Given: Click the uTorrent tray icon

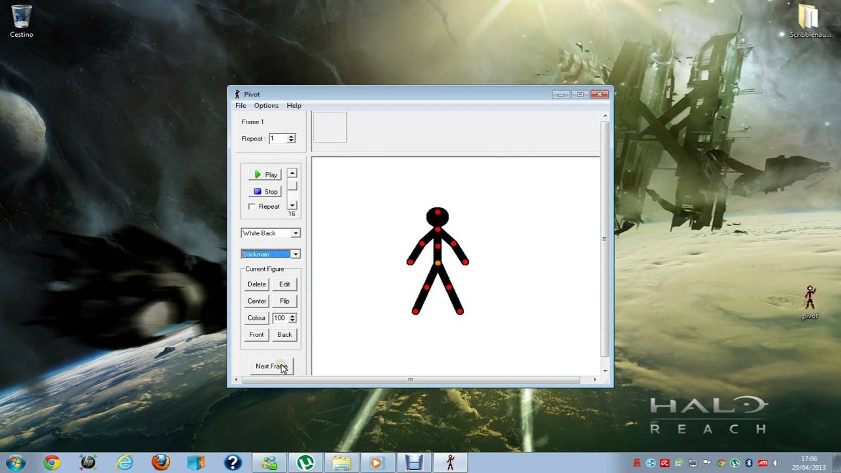Looking at the screenshot, I should click(x=735, y=463).
